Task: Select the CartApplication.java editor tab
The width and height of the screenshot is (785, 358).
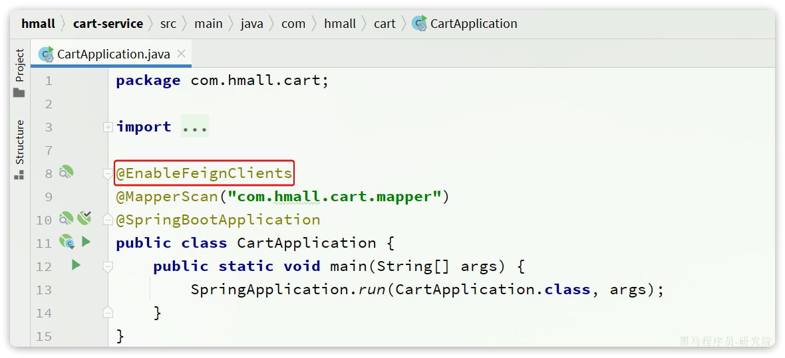Action: 113,54
